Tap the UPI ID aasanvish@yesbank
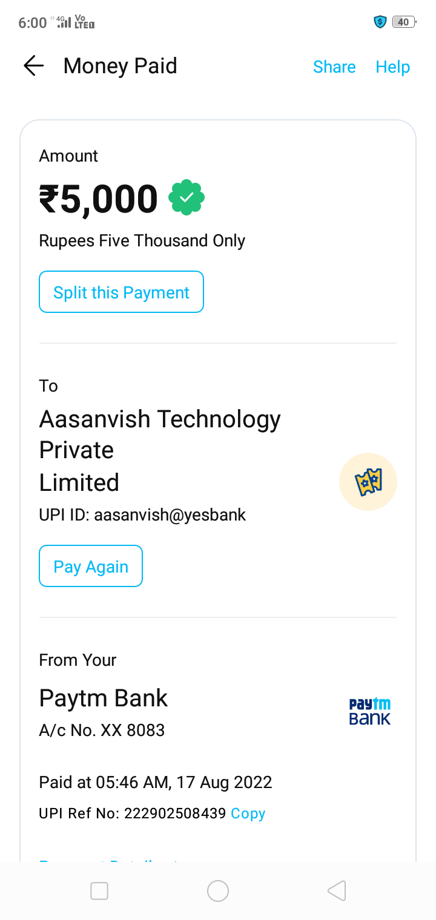This screenshot has width=436, height=920. (143, 515)
